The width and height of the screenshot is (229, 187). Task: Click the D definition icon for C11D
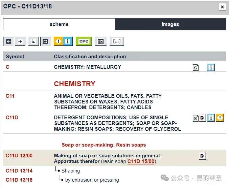coord(202,118)
